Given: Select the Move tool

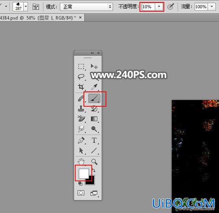Looking at the screenshot, I should (94, 67).
